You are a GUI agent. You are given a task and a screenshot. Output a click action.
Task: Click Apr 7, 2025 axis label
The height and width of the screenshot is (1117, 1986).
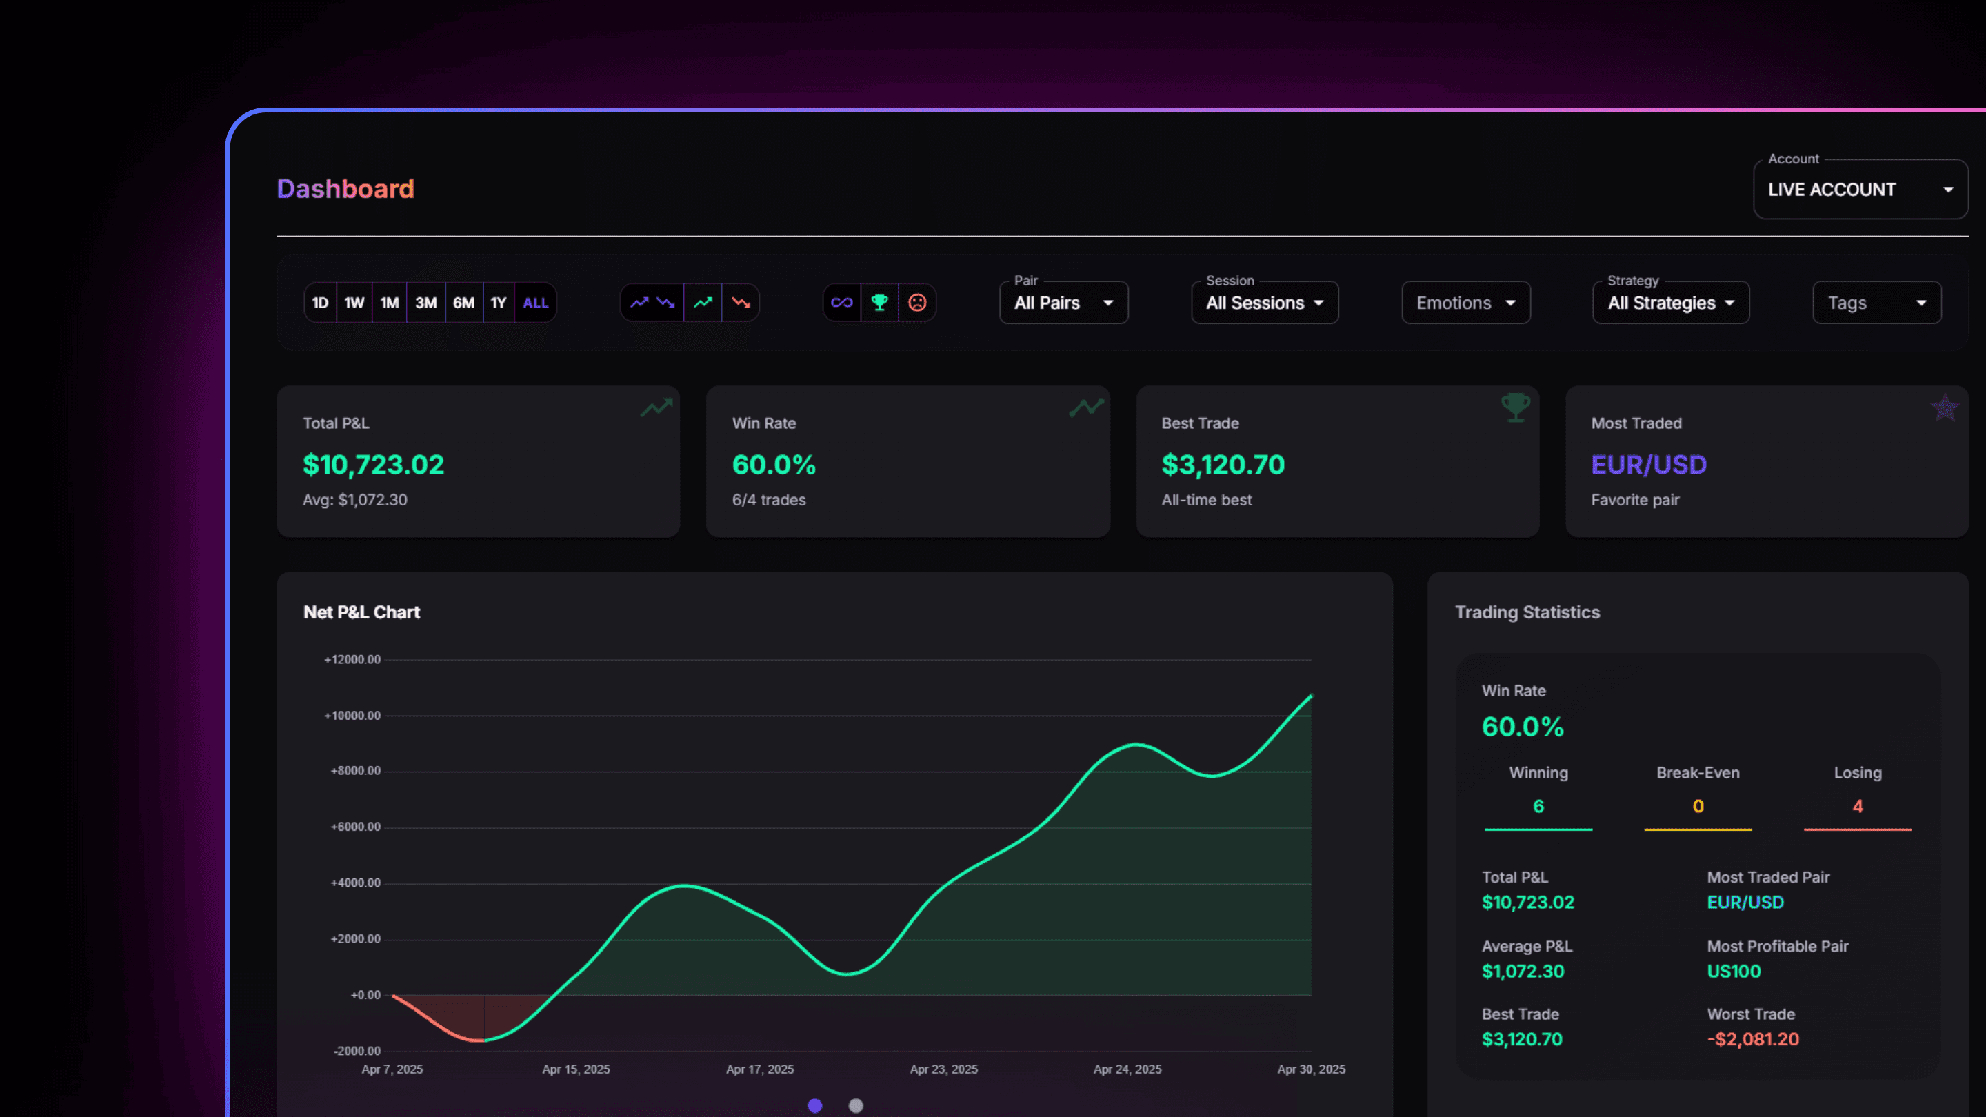tap(392, 1069)
